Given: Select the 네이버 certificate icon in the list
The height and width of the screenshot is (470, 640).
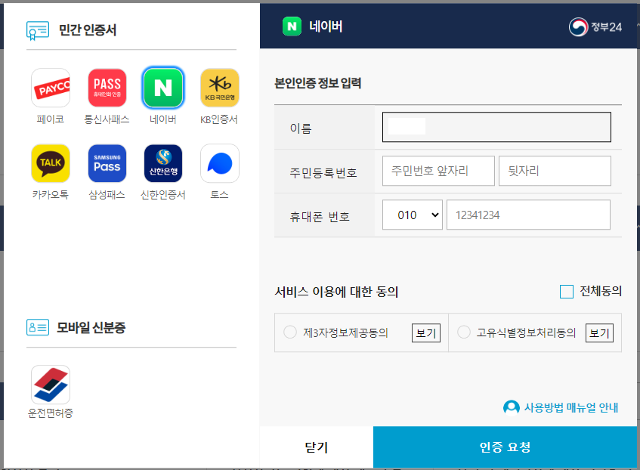Looking at the screenshot, I should [163, 88].
